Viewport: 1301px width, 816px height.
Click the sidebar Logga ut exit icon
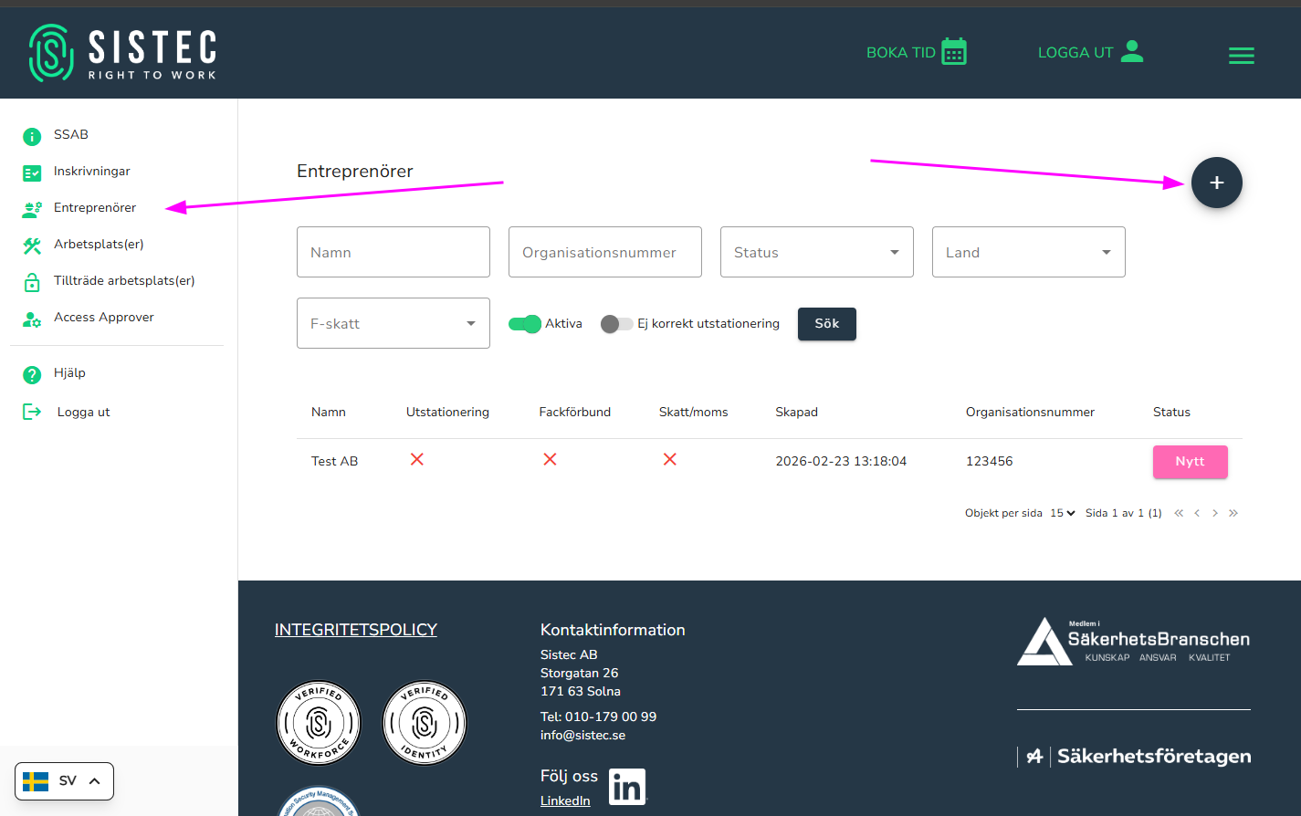pyautogui.click(x=32, y=412)
